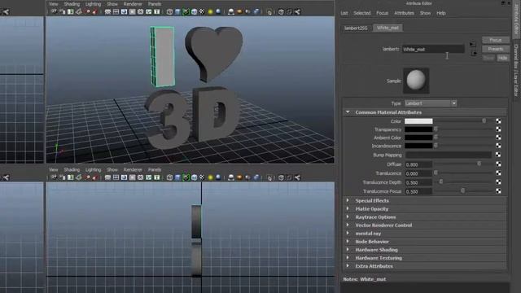Click the Hide button

(x=503, y=58)
